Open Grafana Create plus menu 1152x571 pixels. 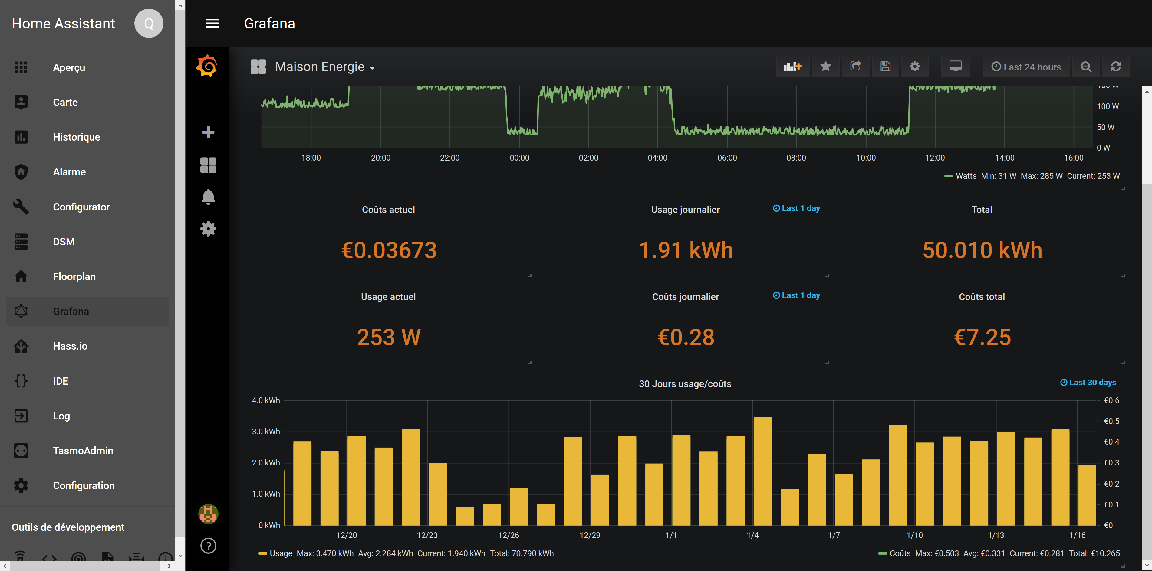point(208,132)
